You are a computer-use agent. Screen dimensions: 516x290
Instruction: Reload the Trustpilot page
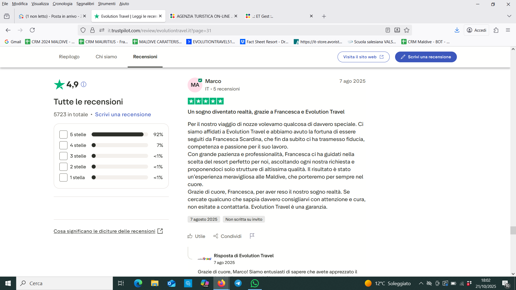tap(32, 30)
